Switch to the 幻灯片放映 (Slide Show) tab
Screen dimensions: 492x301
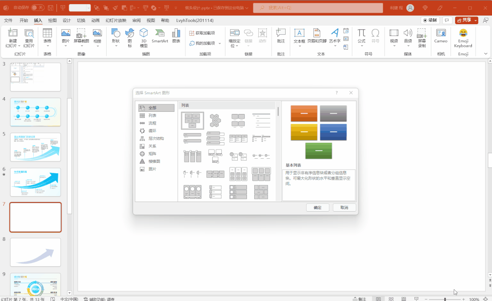click(x=116, y=21)
